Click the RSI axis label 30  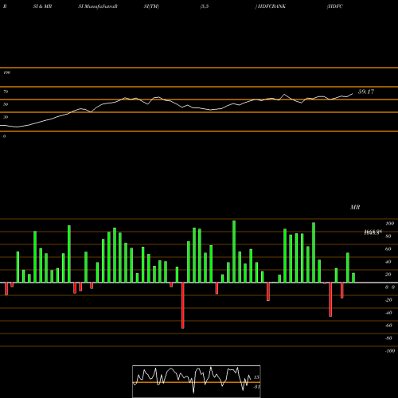pyautogui.click(x=6, y=117)
